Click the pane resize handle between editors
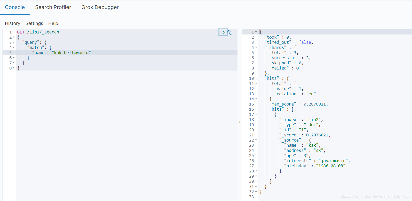 (x=240, y=121)
